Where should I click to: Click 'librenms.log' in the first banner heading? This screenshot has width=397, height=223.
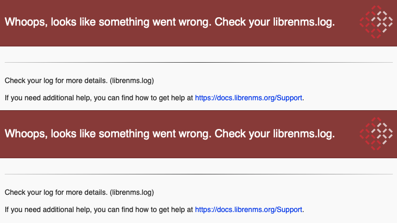(x=304, y=22)
